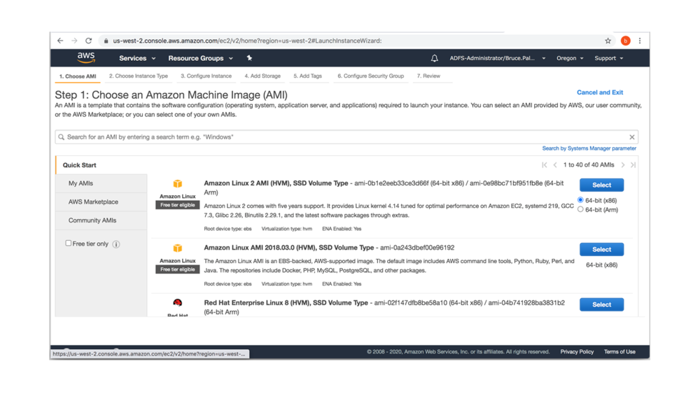This screenshot has height=394, width=700.
Task: Go to 6. Configure Security Group tab
Action: (370, 76)
